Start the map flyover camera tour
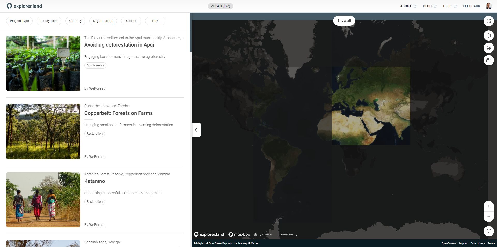 tap(489, 60)
